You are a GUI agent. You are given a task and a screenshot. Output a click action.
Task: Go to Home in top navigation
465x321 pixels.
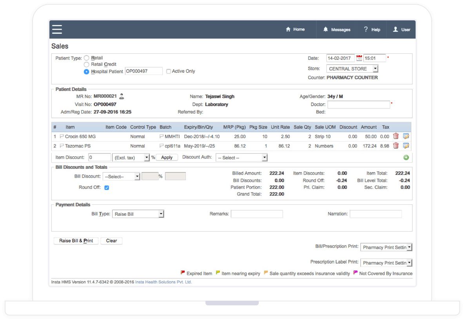click(x=295, y=29)
